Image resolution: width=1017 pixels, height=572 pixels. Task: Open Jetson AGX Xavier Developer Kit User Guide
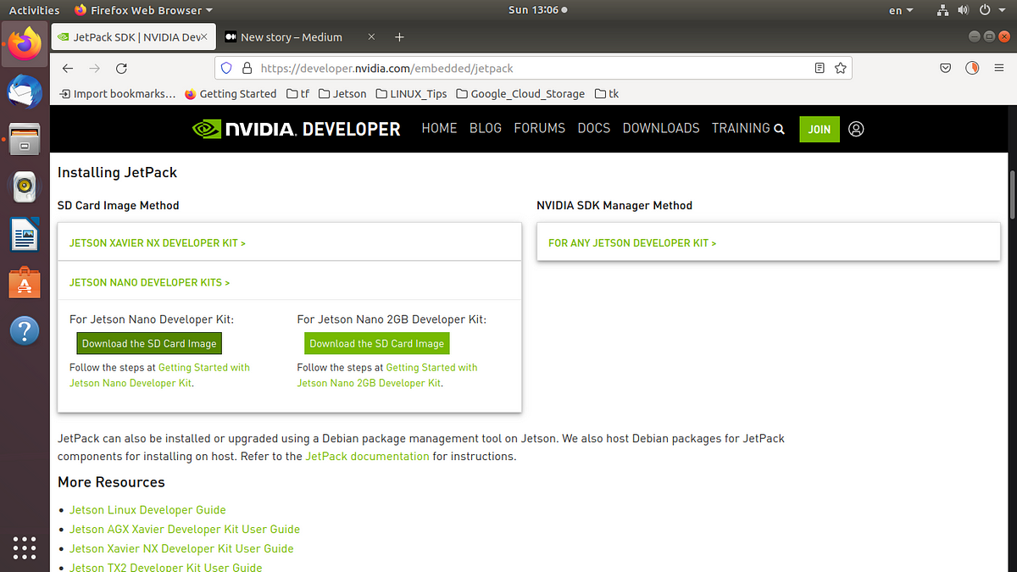coord(185,529)
